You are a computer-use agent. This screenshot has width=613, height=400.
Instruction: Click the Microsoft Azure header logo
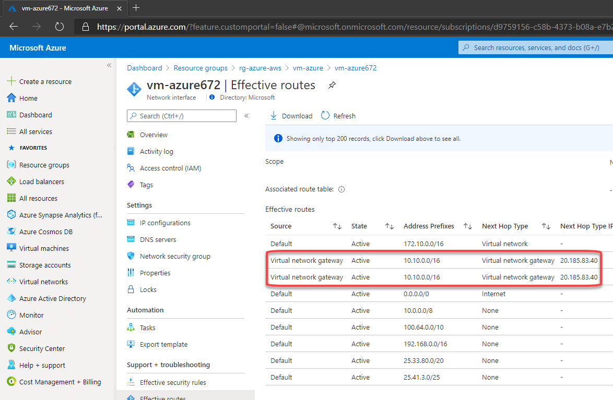38,47
